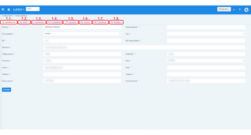The height and width of the screenshot is (135, 251).
Task: Click the Nif input field
Action: coord(82,41)
